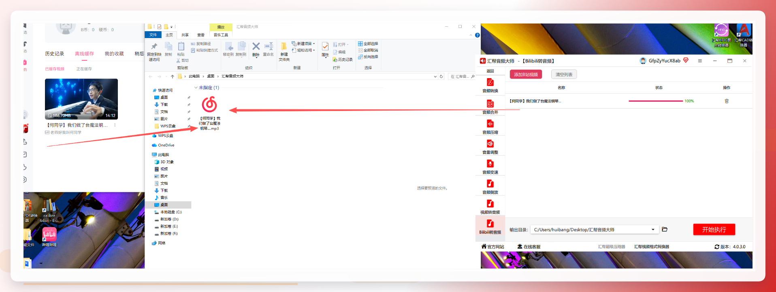Click the user avatar GfpZyYucX8ab

pyautogui.click(x=643, y=61)
